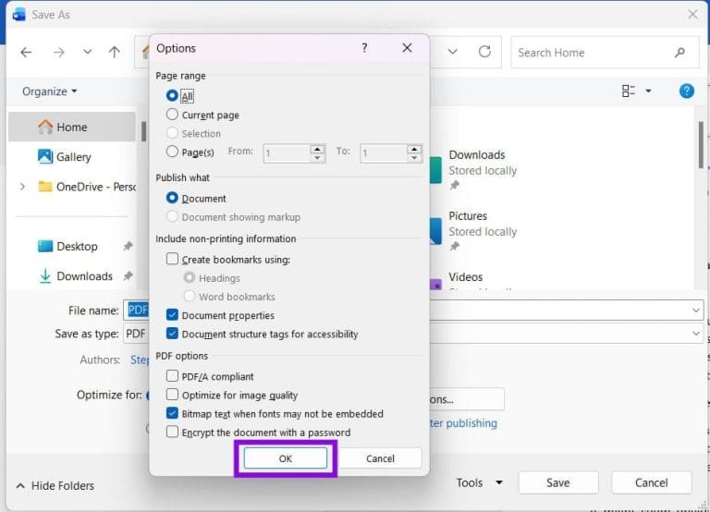This screenshot has height=512, width=710.
Task: Open the view options dropdown arrow
Action: (648, 91)
